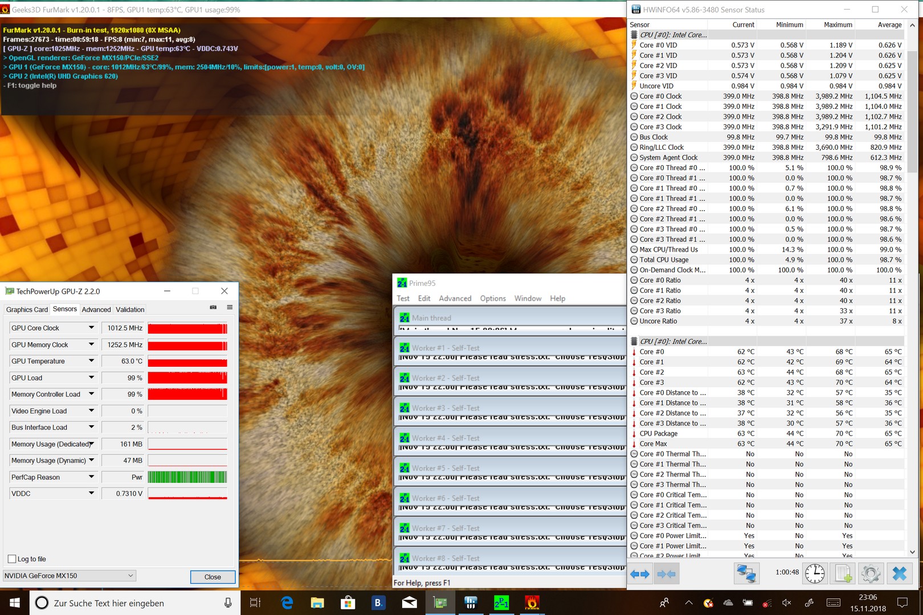Click the GPU-Z Close button
Image resolution: width=923 pixels, height=615 pixels.
click(213, 577)
